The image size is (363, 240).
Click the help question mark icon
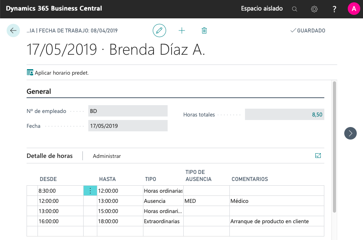click(x=334, y=9)
